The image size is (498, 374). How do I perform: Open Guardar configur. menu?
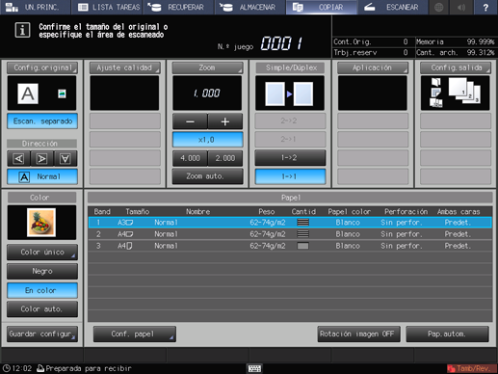[42, 334]
